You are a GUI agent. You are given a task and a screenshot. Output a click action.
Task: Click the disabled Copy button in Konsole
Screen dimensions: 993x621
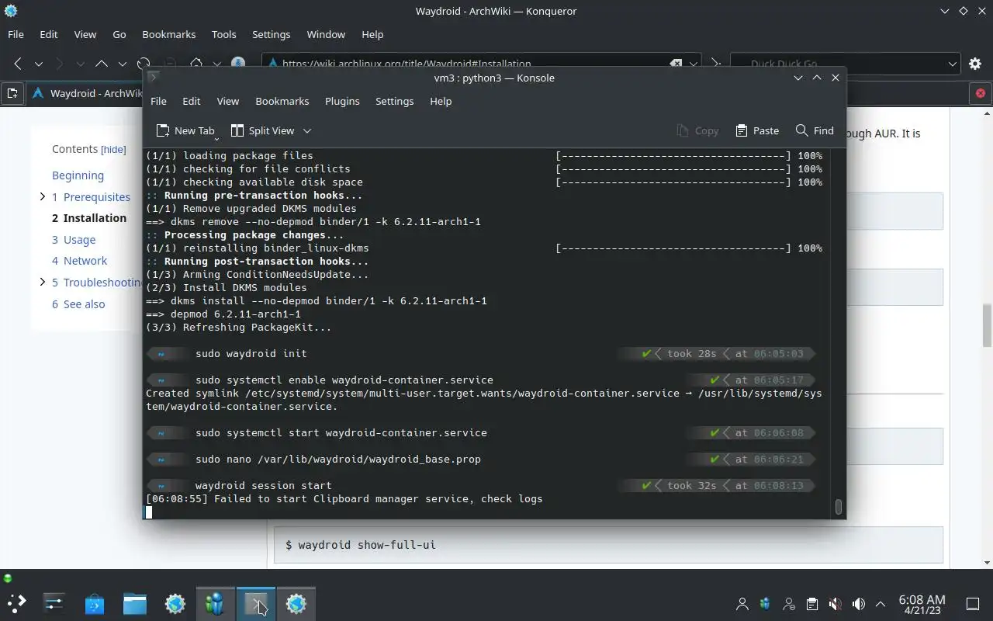(x=697, y=130)
